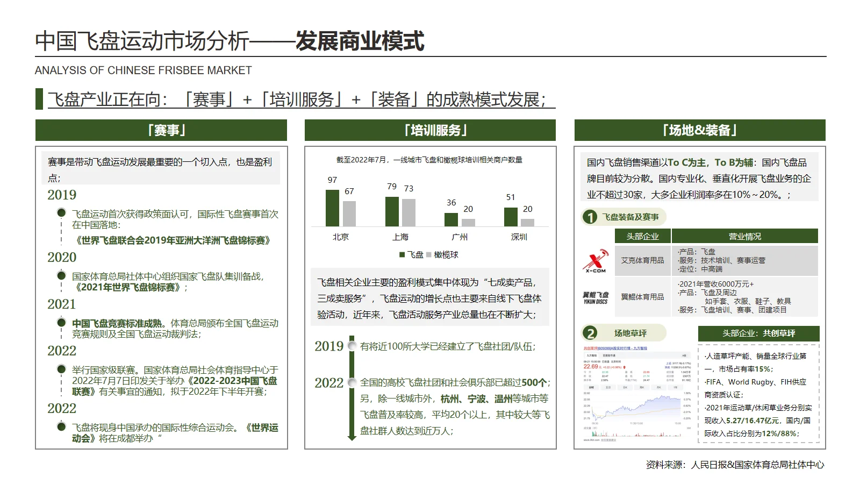Click the circled "1" badge beside 飞盘装备及赛事
This screenshot has width=860, height=484.
click(x=591, y=217)
